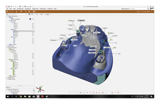Toggle visibility marker for nominal Plane B

pos(33,32)
